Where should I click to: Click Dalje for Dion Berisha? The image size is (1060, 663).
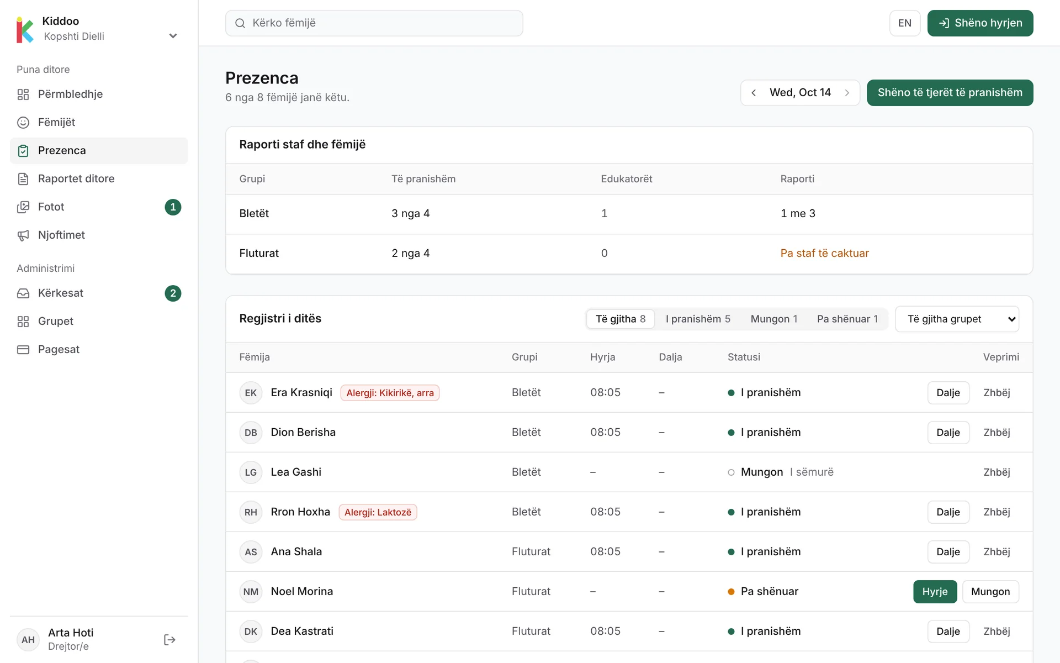pos(948,433)
